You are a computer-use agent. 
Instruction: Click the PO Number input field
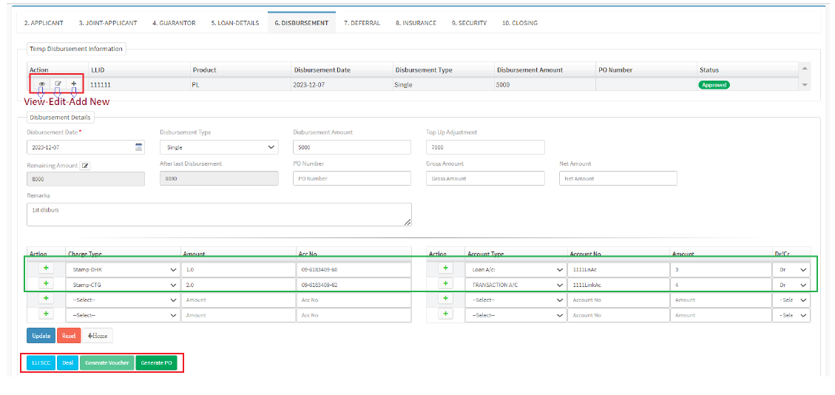pyautogui.click(x=351, y=178)
